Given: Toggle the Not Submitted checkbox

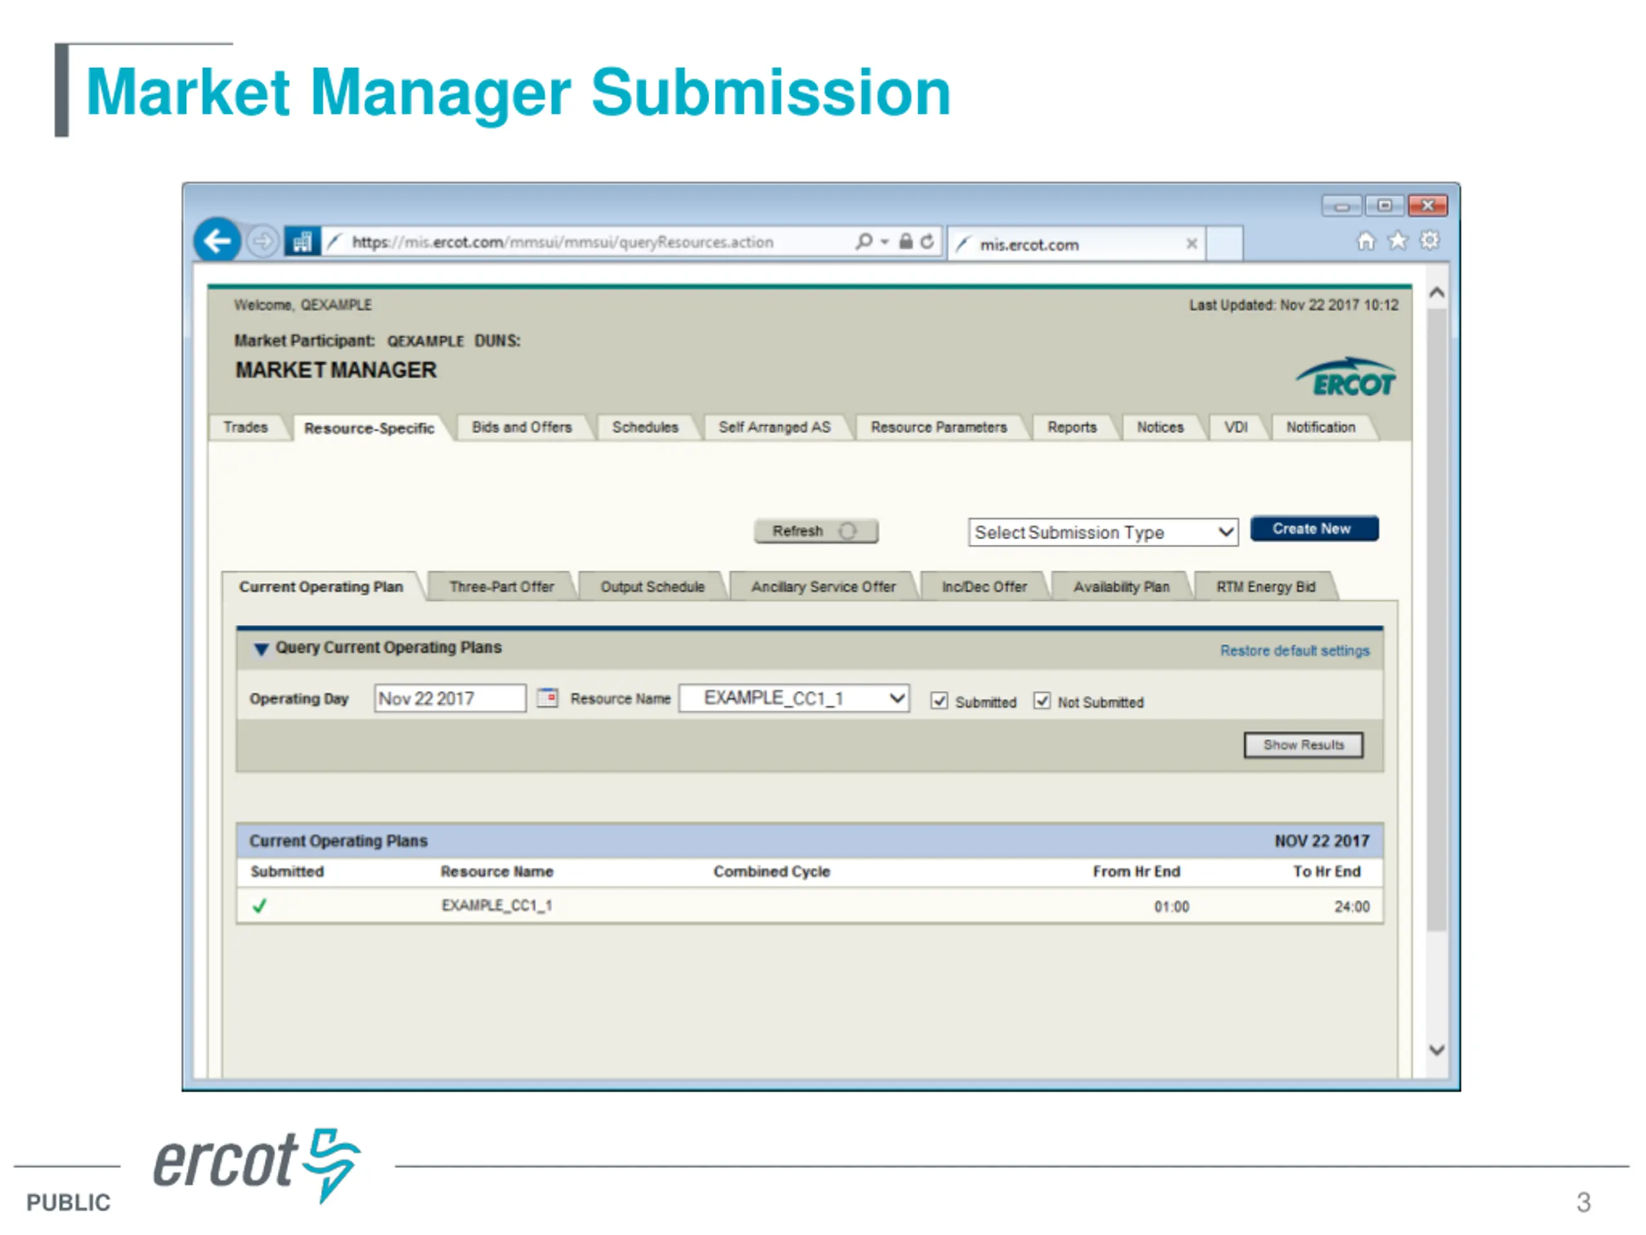Looking at the screenshot, I should coord(1042,701).
